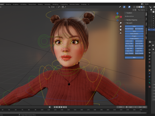Click the red X axis gizmo ball

pyautogui.click(x=121, y=17)
